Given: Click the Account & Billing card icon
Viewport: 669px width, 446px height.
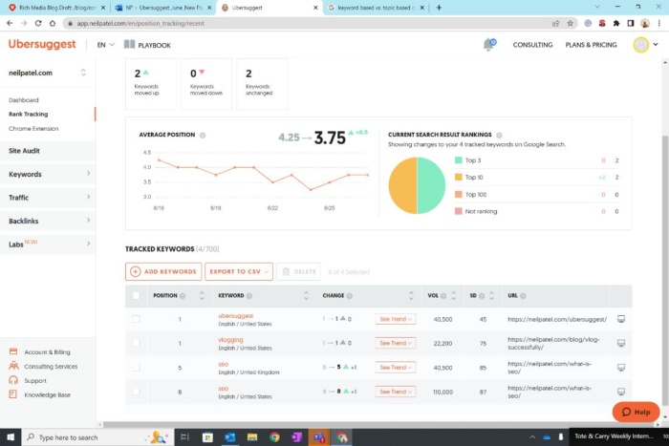Looking at the screenshot, I should click(x=13, y=351).
